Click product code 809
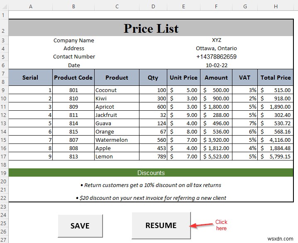The width and height of the screenshot is (298, 243). (73, 107)
